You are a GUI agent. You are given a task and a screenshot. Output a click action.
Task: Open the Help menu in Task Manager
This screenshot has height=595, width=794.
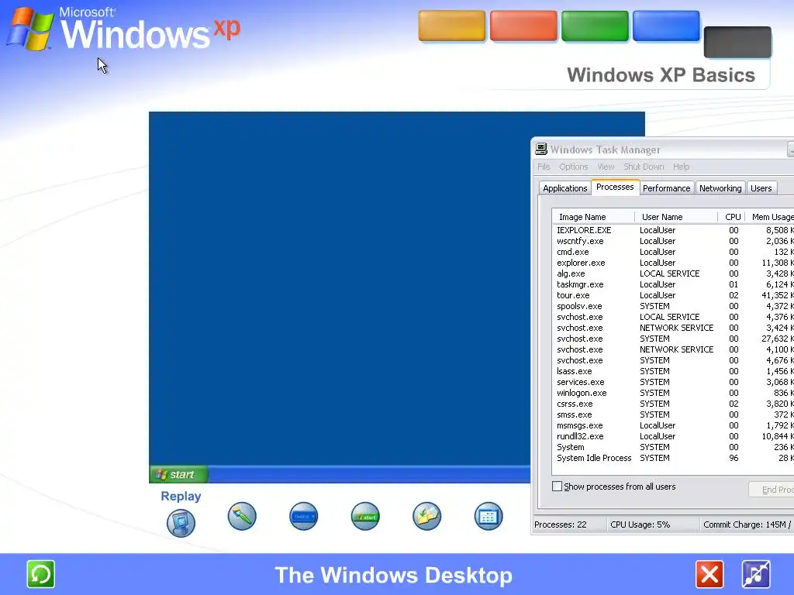coord(681,167)
